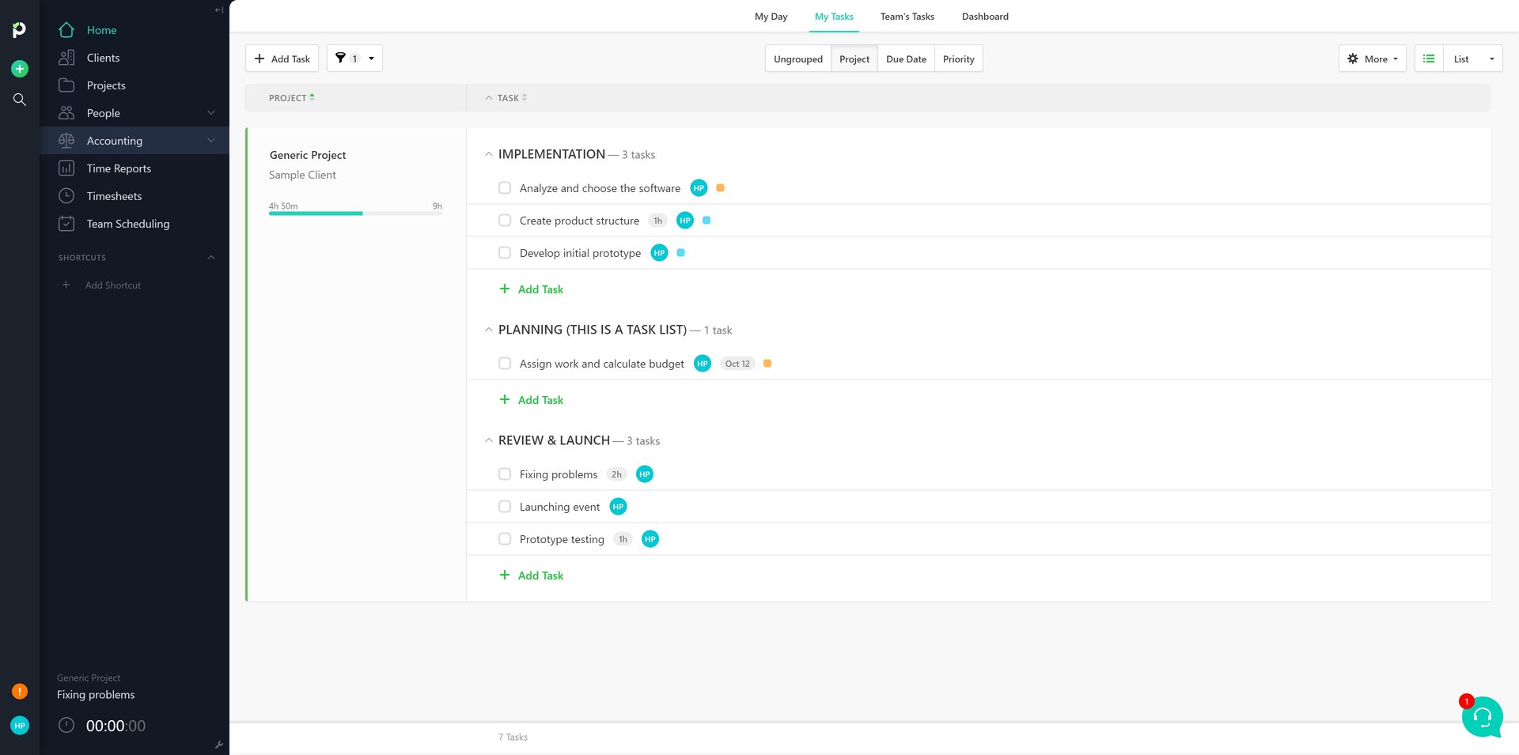1519x755 pixels.
Task: Click HP avatar on Launching event
Action: pyautogui.click(x=619, y=507)
